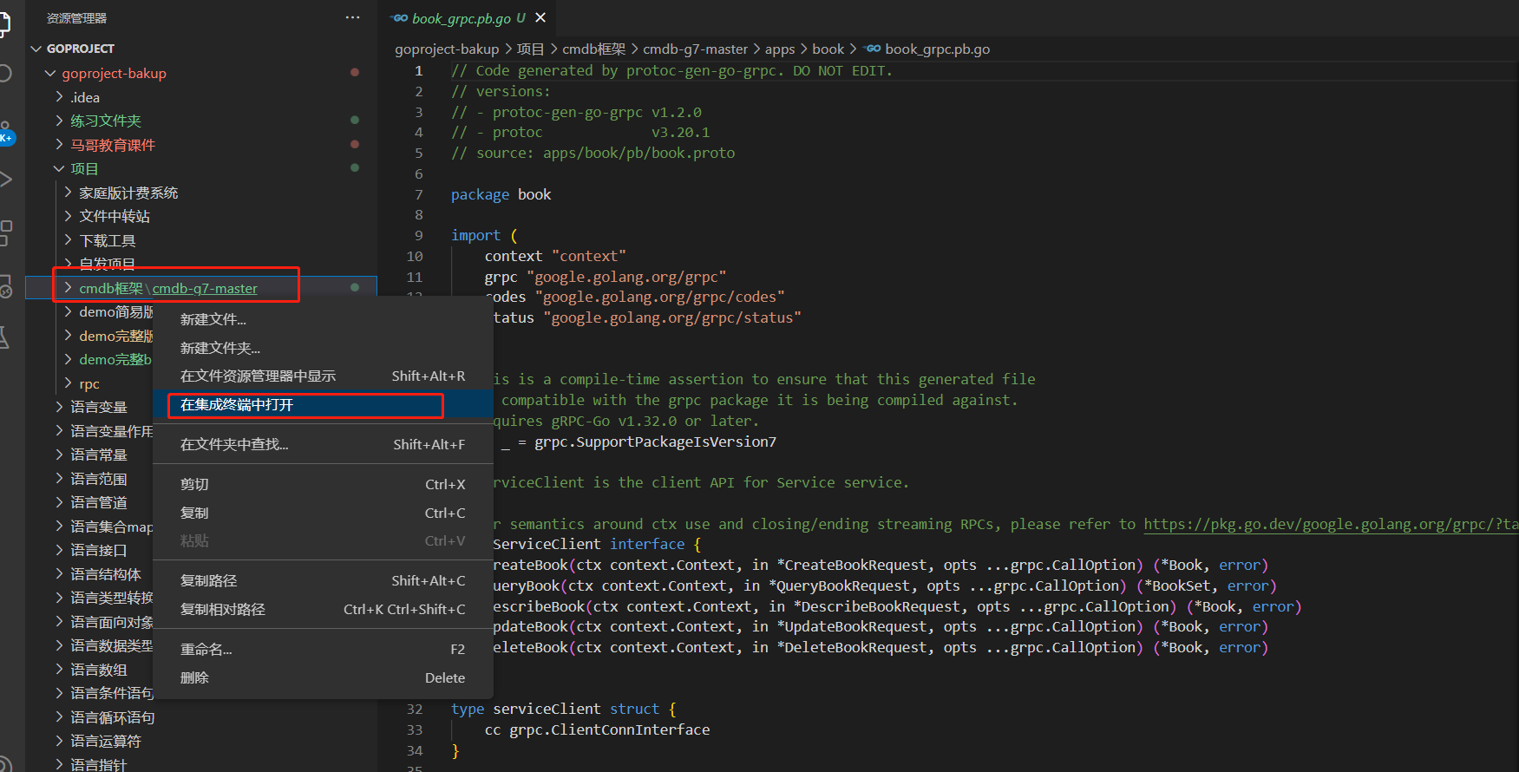Open the pkg.go.dev grpc link in comment
1519x772 pixels.
tap(1331, 524)
